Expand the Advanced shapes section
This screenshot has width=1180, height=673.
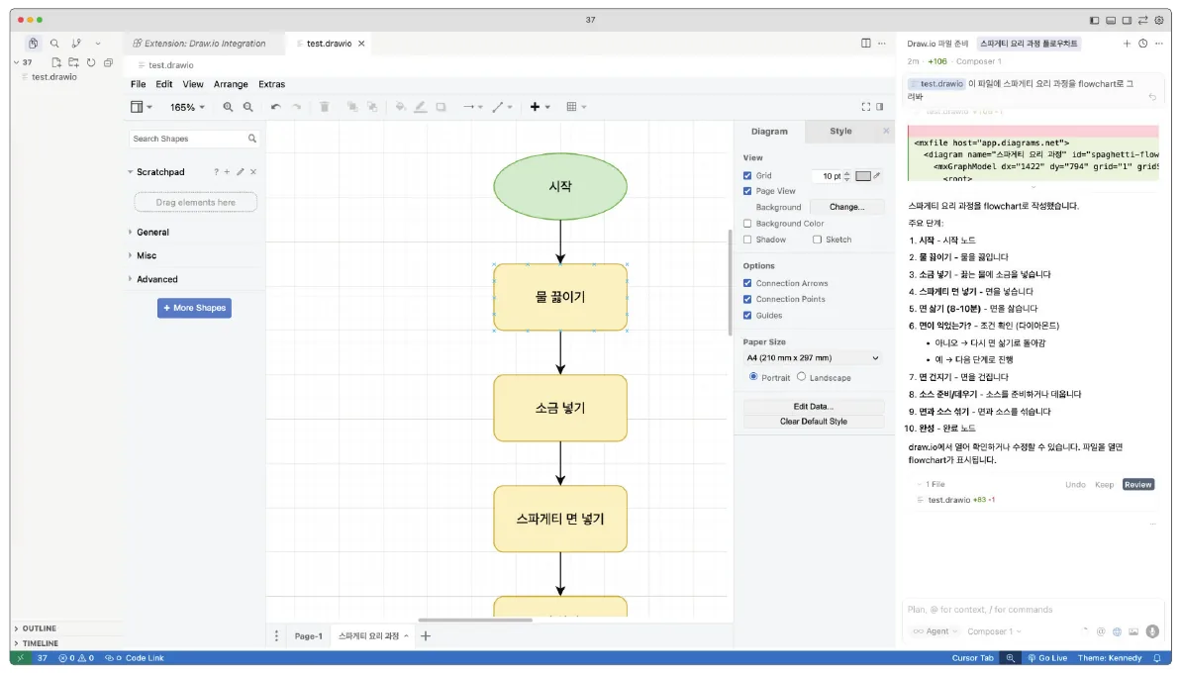(x=157, y=279)
